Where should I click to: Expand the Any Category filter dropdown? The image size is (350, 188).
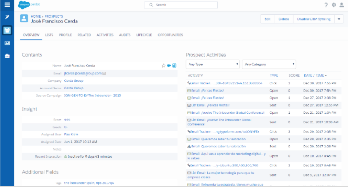click(269, 65)
